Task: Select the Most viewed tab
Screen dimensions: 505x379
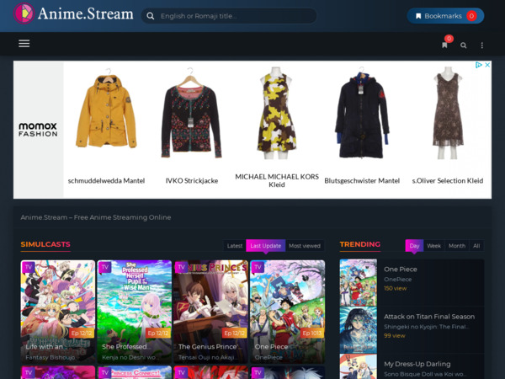Action: 305,246
